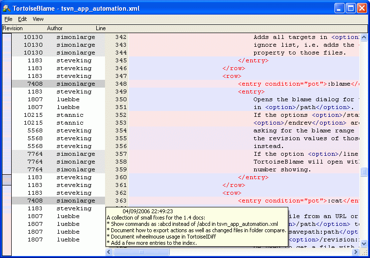Select revision 7408 on line 348
The width and height of the screenshot is (370, 258).
(x=35, y=84)
